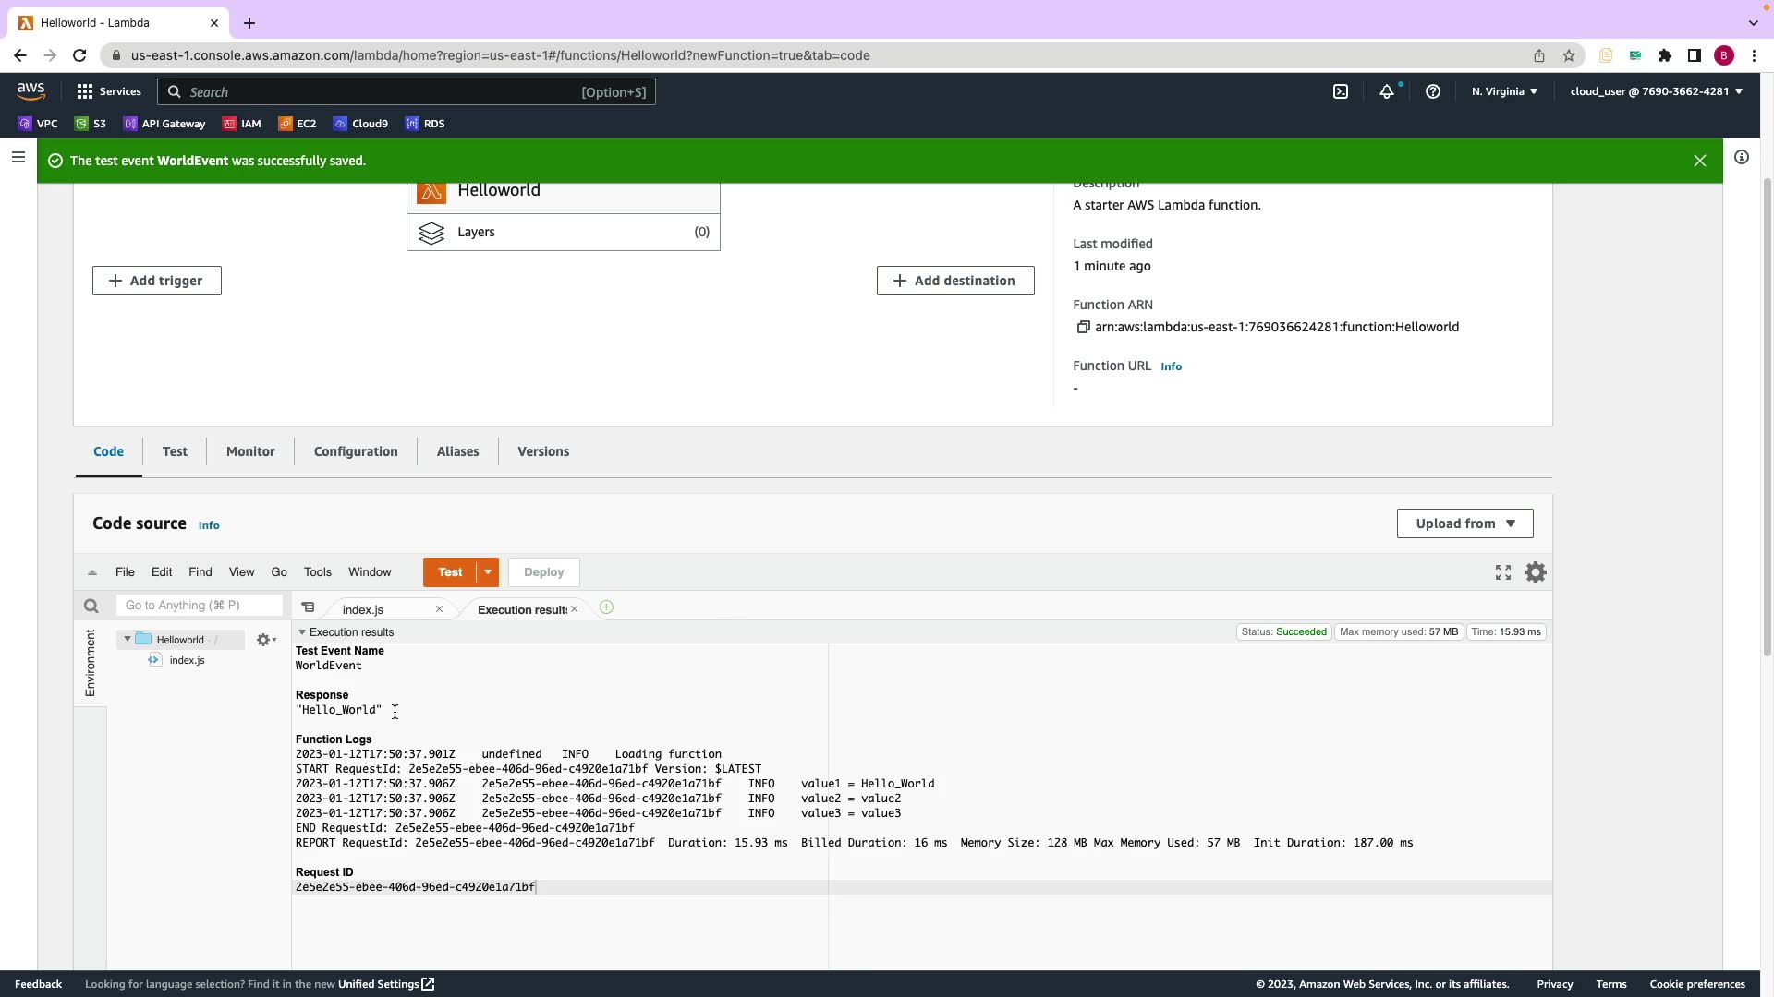
Task: Click the Go to Anything field
Action: (x=200, y=606)
